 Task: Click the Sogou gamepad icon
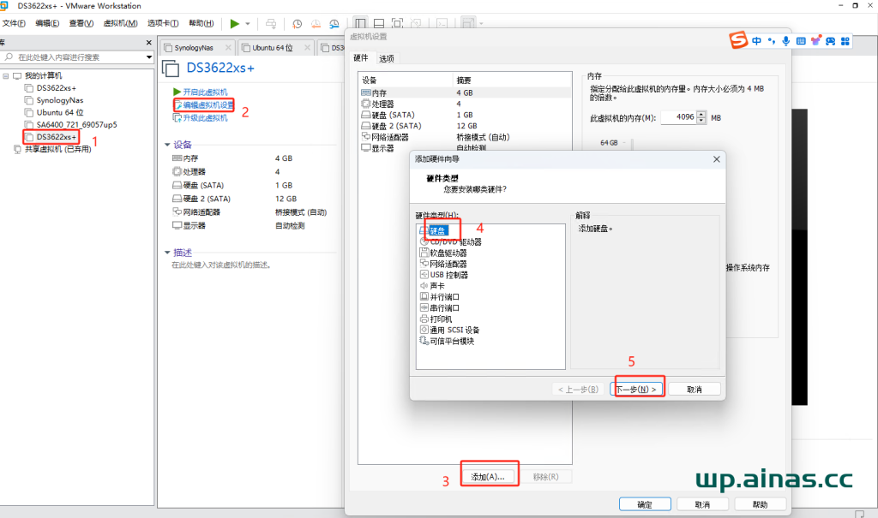[x=830, y=41]
